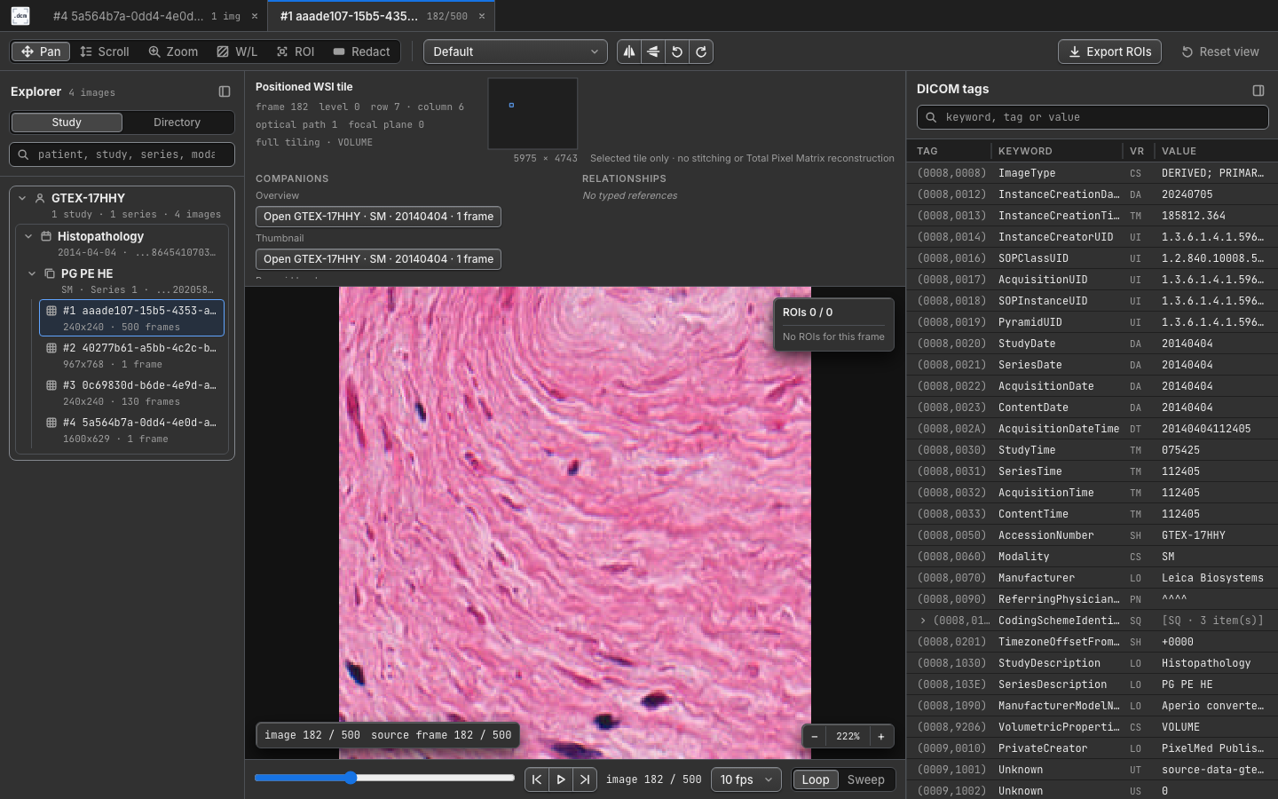
Task: Click grid icon of image #3
Action: [51, 385]
